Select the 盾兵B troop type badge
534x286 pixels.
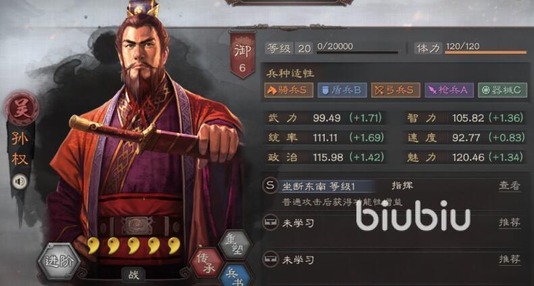tap(342, 90)
